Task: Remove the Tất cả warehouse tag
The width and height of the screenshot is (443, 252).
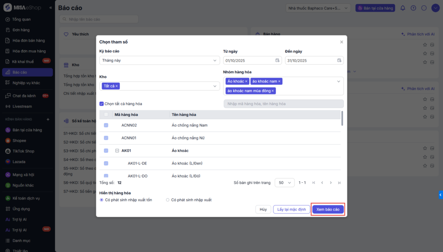Action: tap(117, 86)
